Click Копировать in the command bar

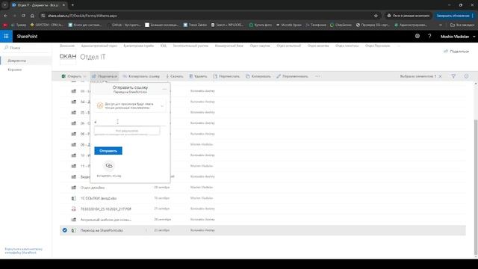coord(258,76)
